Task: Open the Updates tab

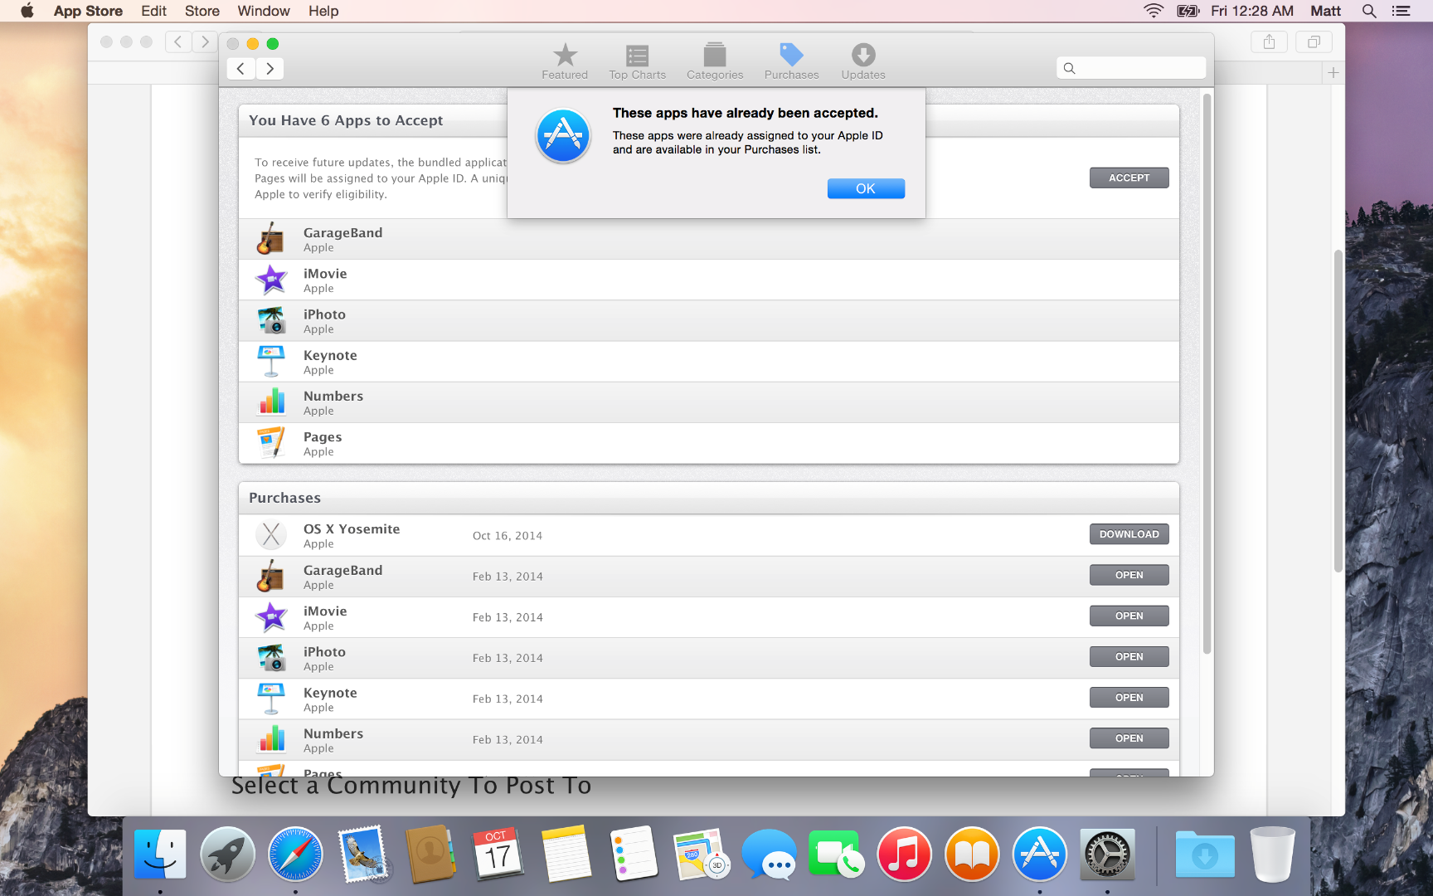Action: pyautogui.click(x=863, y=62)
